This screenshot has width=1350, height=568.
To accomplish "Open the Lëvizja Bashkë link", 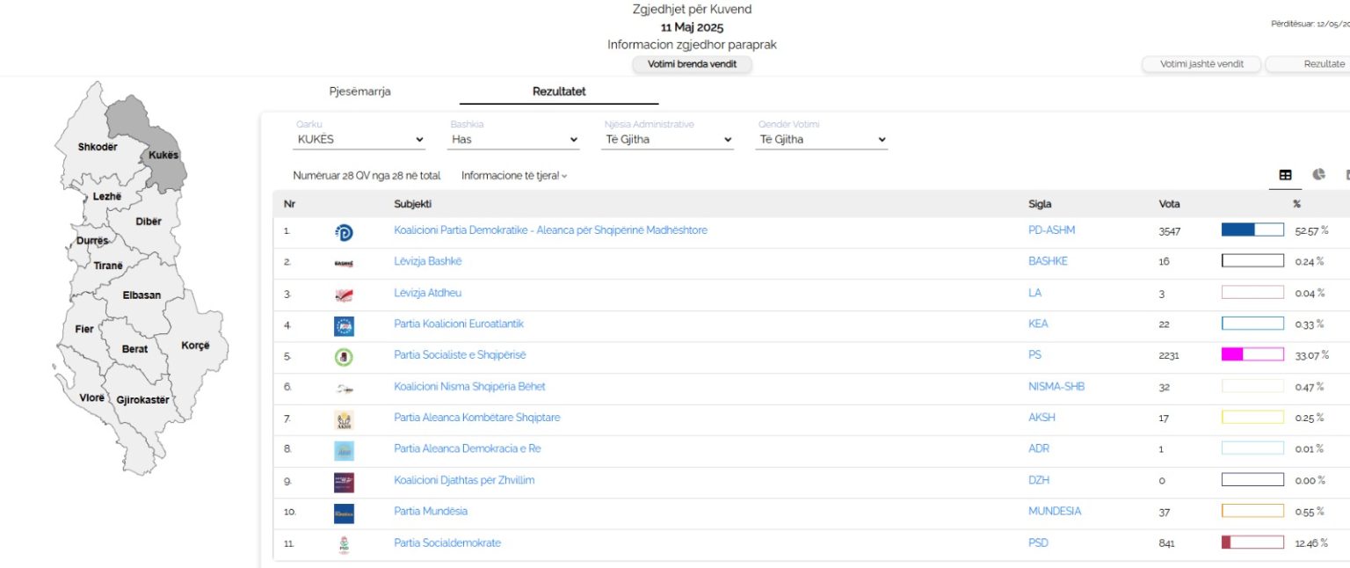I will tap(427, 261).
